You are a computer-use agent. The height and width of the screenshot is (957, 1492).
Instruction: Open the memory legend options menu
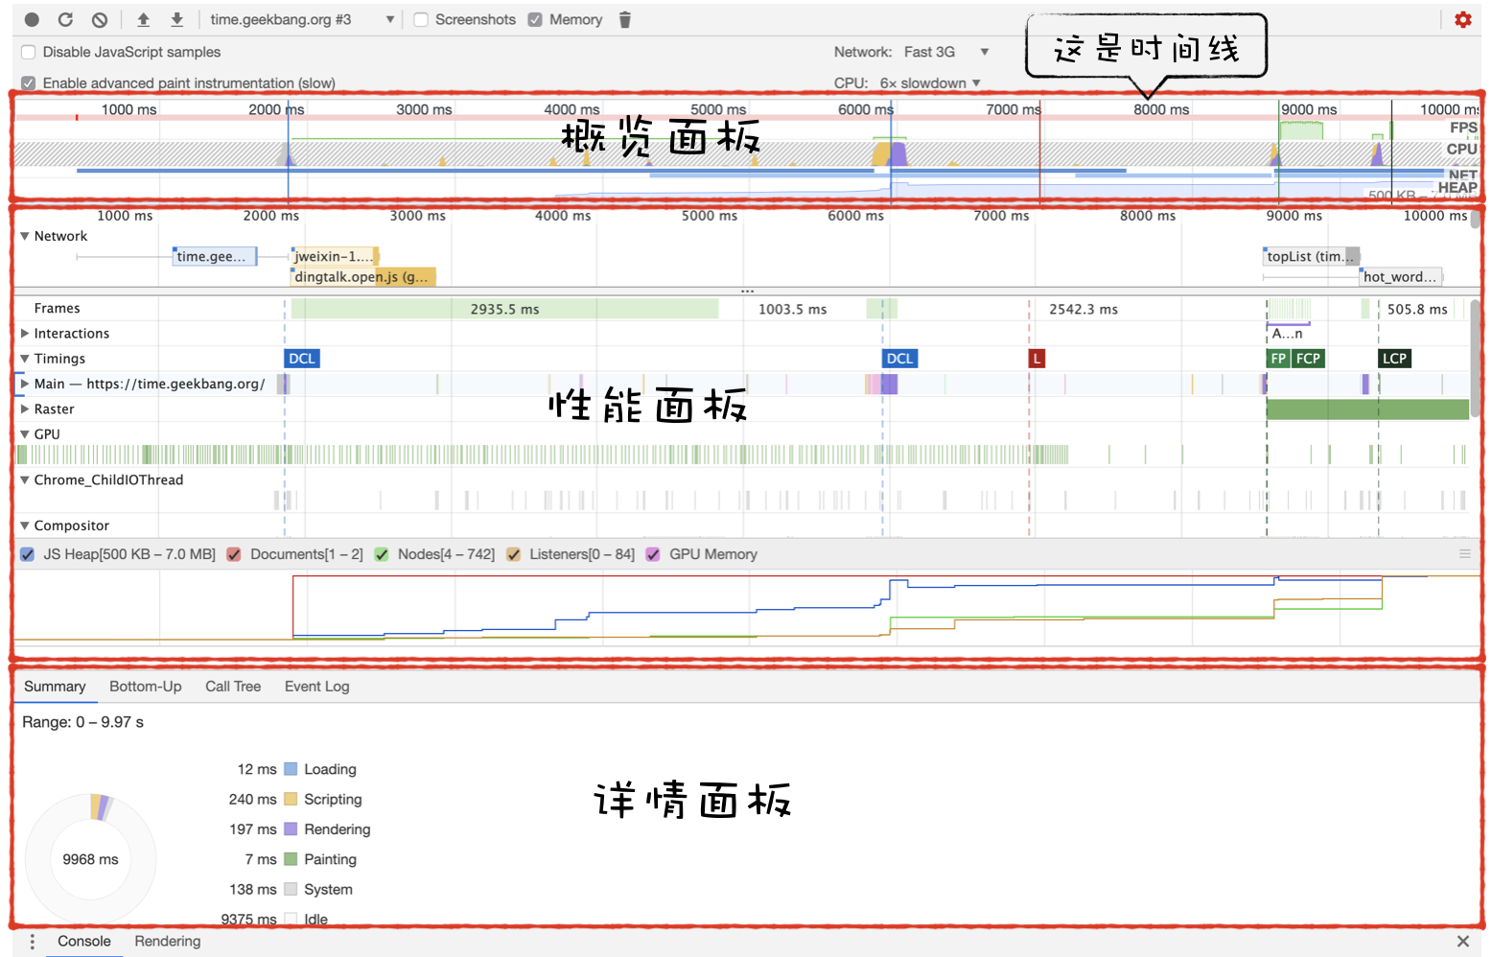pyautogui.click(x=1466, y=553)
